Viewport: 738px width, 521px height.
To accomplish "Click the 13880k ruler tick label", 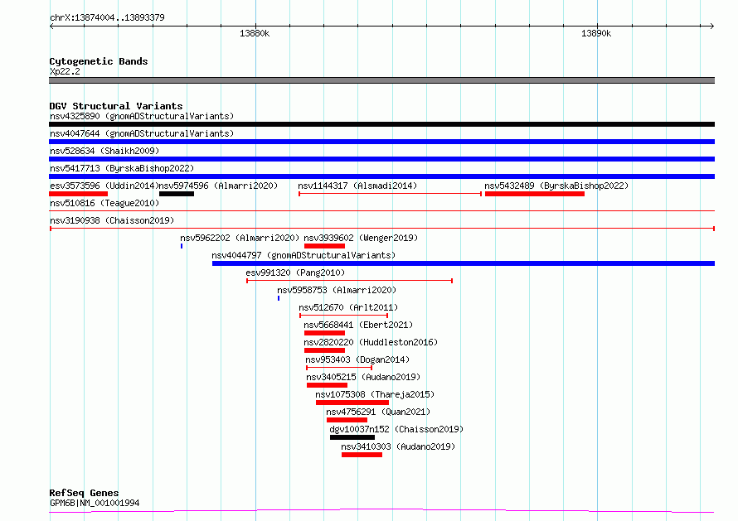I will coord(255,33).
